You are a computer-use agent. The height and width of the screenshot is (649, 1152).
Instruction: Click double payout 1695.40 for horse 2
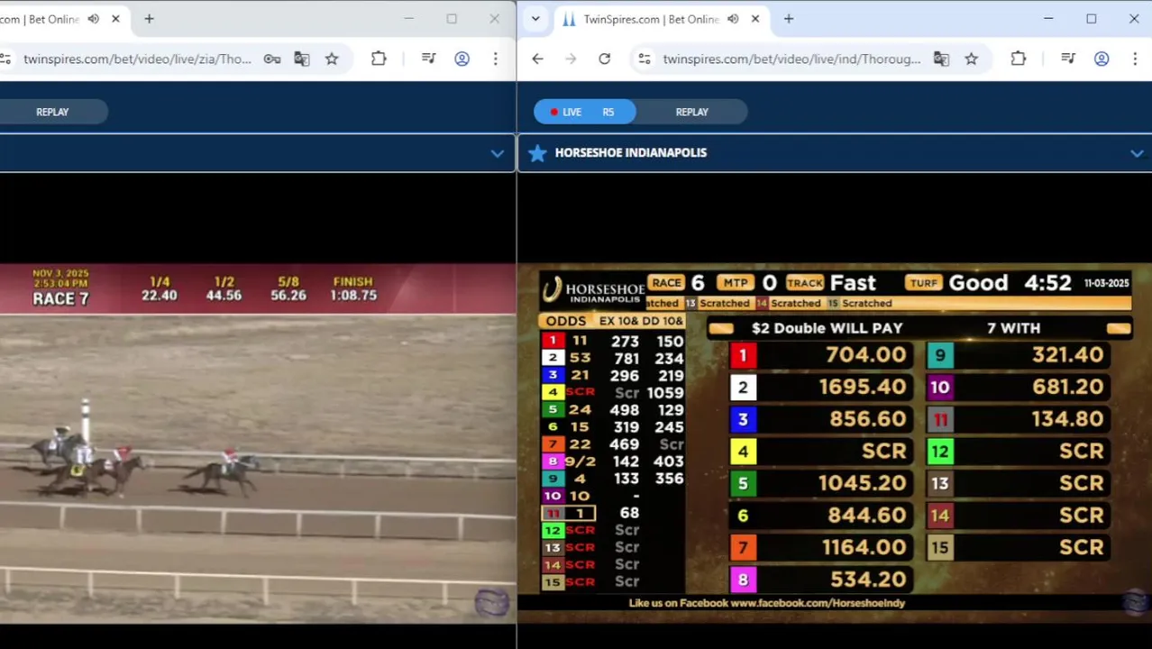tap(863, 387)
